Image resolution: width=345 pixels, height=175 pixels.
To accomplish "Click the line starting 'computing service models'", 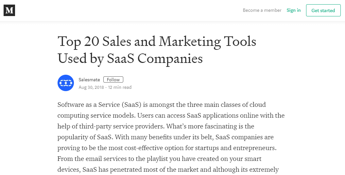I will pyautogui.click(x=171, y=115).
